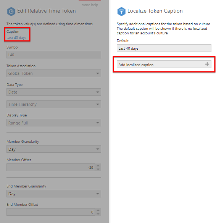Click the clock icon beside Edit Relative Time Token
This screenshot has width=216, height=223.
pyautogui.click(x=11, y=11)
